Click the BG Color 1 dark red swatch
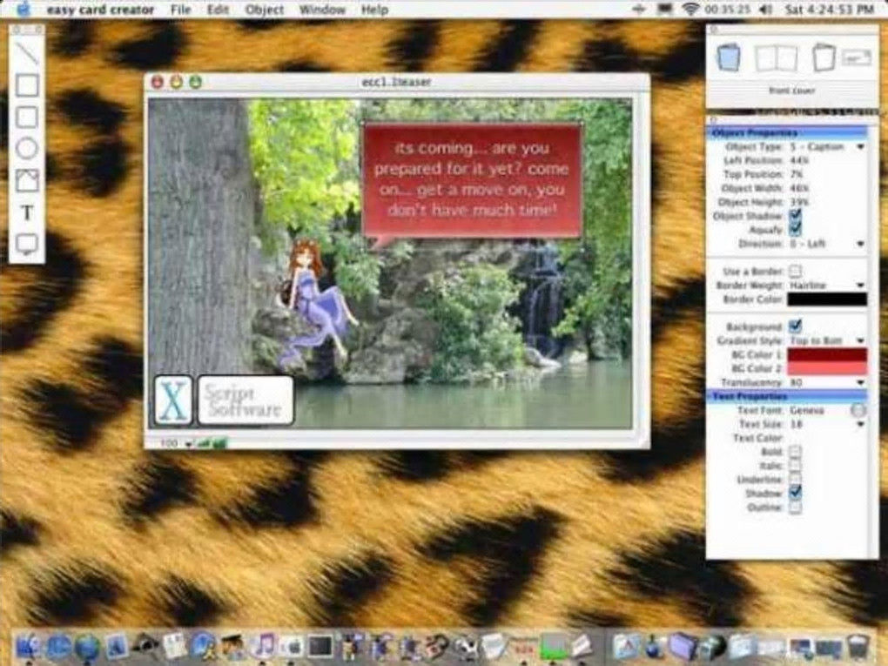Image resolution: width=888 pixels, height=666 pixels. point(827,354)
